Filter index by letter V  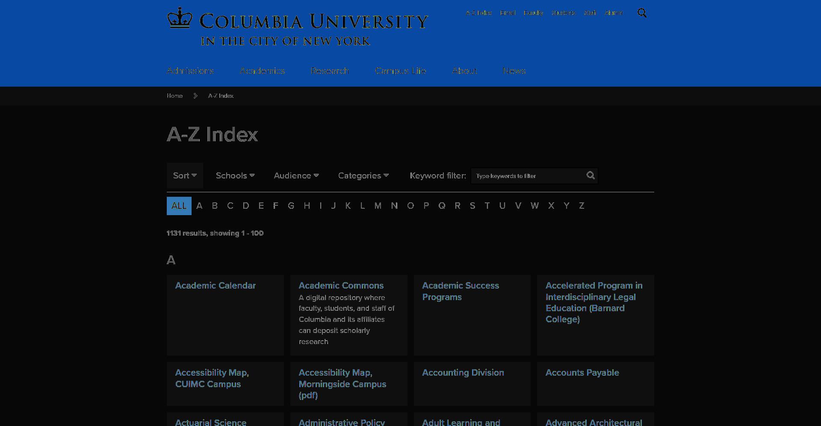518,206
